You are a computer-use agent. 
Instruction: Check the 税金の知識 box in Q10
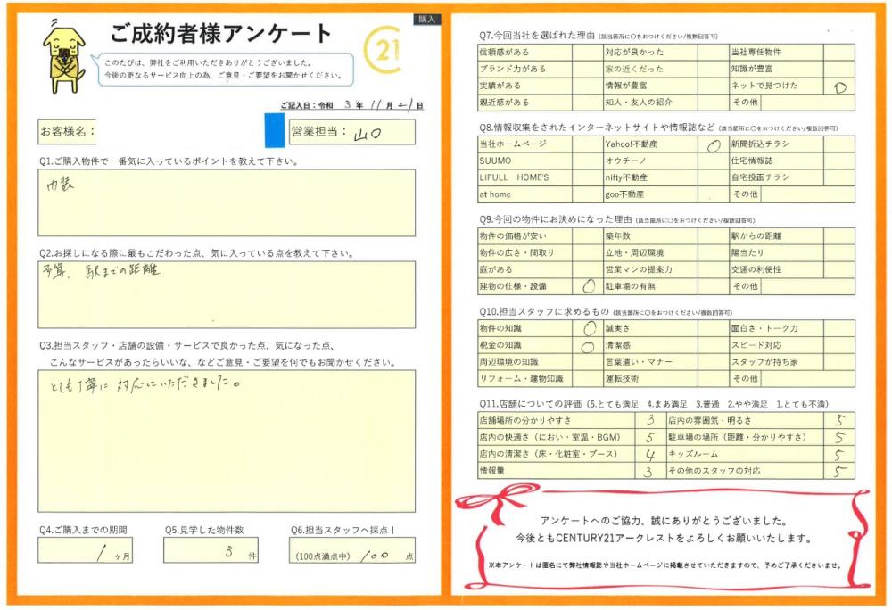587,346
